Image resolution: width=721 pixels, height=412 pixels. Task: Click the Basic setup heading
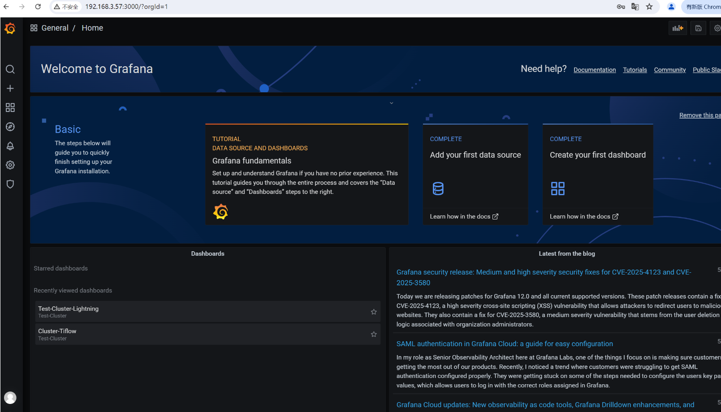pos(68,129)
